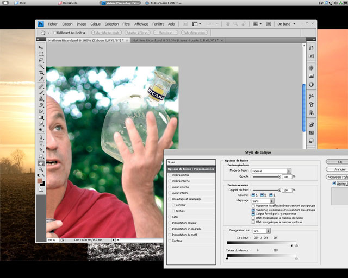Screen dimensions: 348x278
Task: Open the Filtre menu
Action: [126, 24]
